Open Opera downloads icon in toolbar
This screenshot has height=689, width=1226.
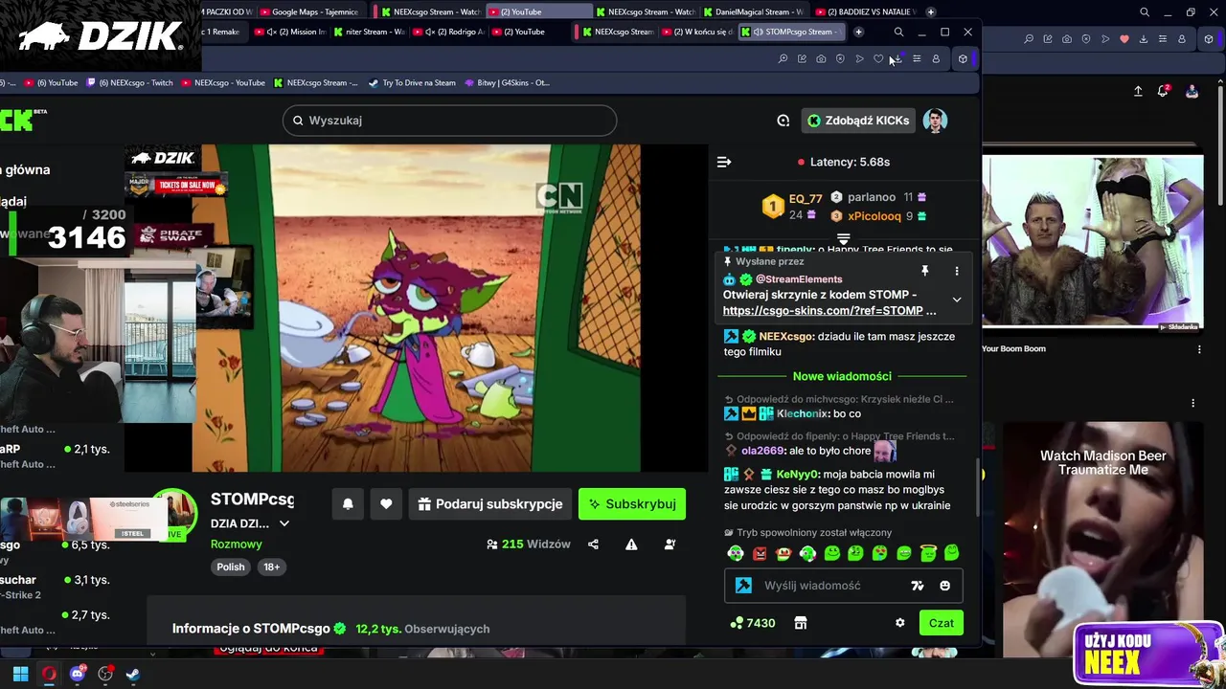(897, 58)
